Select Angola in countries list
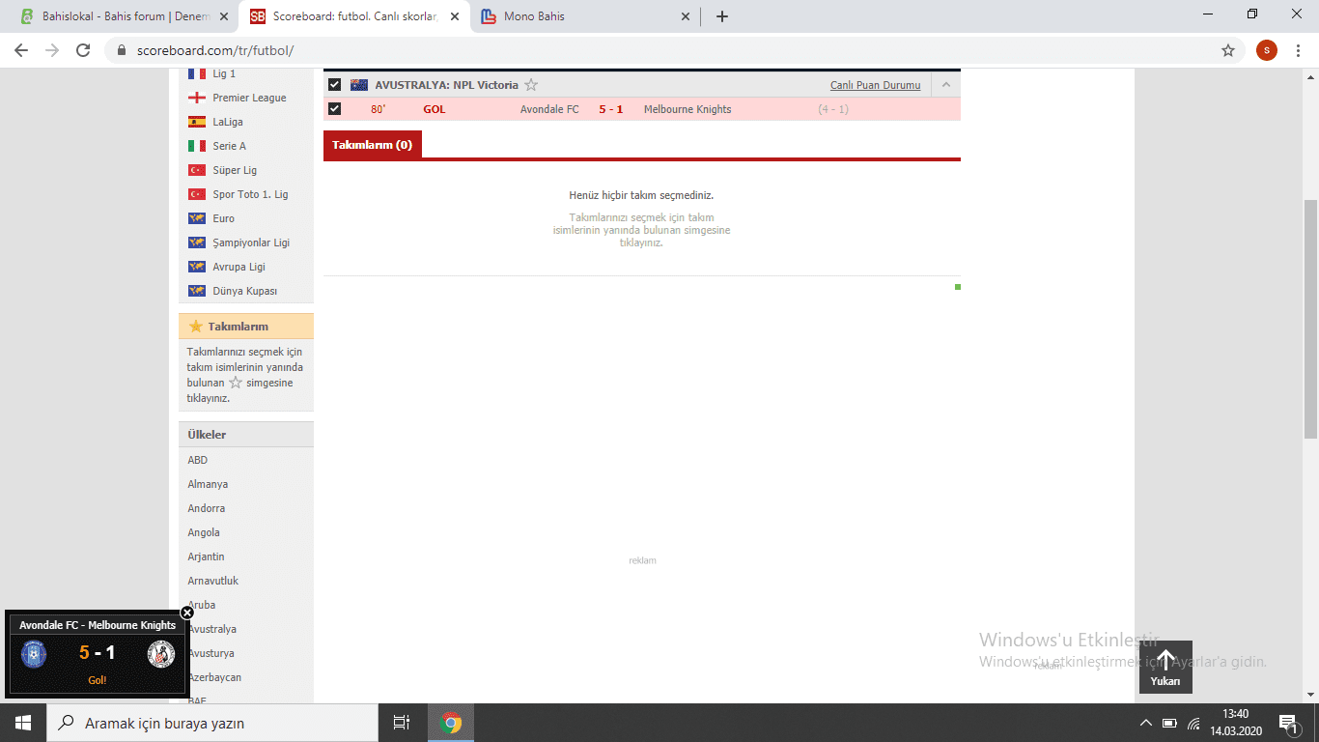This screenshot has width=1319, height=742. (204, 532)
